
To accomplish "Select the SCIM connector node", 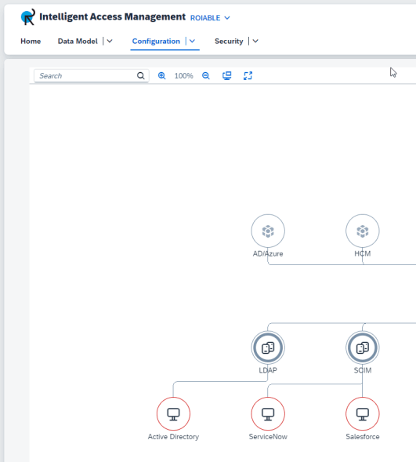I will 363,347.
